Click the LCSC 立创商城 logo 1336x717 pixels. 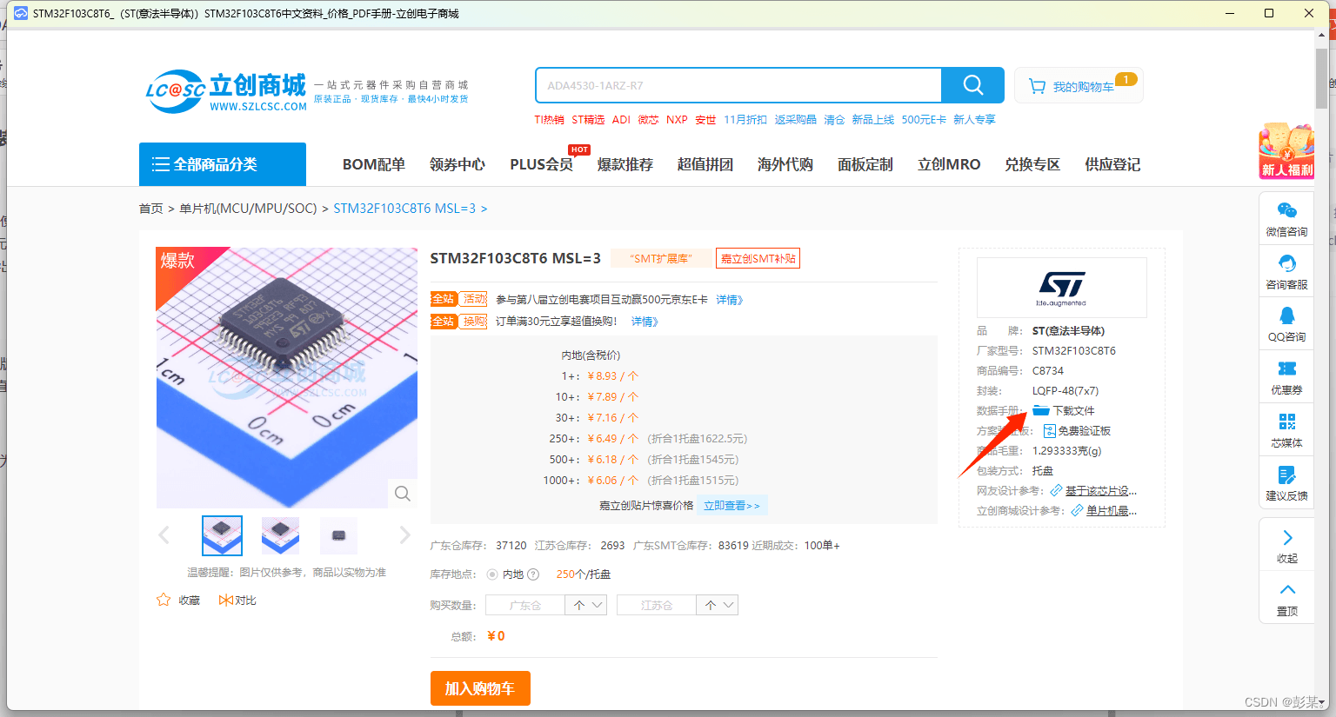226,91
